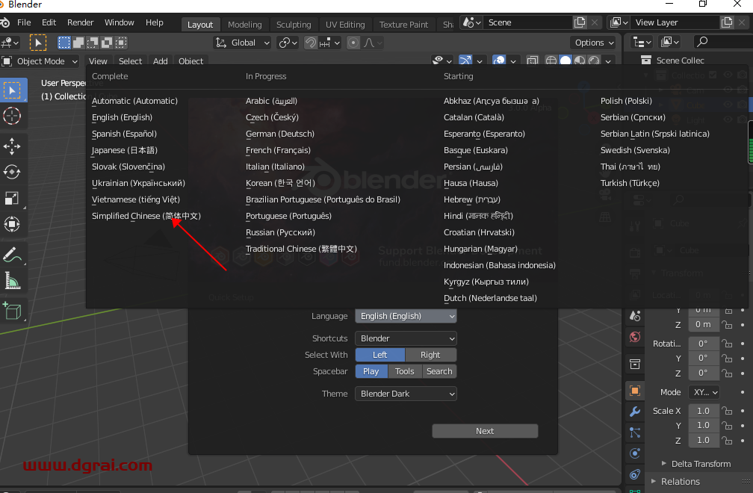Open the World properties tab
The image size is (753, 493).
tap(635, 337)
